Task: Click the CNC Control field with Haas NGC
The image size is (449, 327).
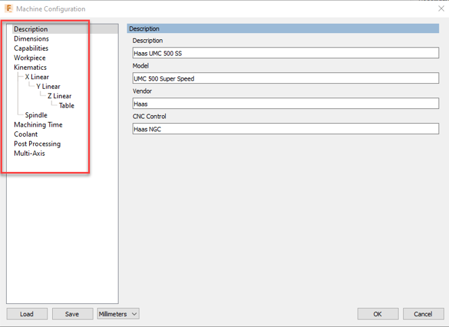Action: coord(286,129)
